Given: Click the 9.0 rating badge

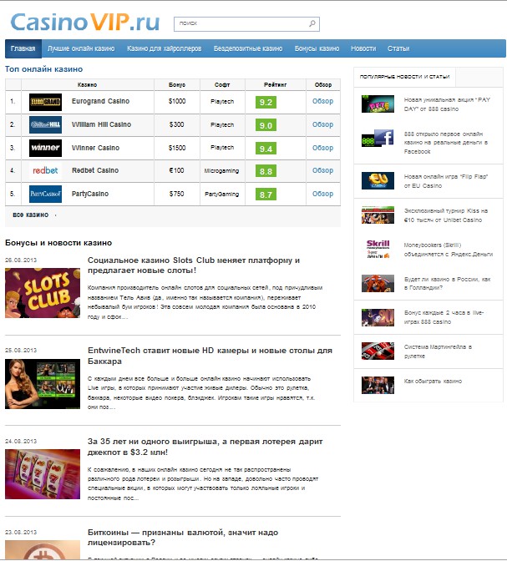Looking at the screenshot, I should pyautogui.click(x=266, y=125).
